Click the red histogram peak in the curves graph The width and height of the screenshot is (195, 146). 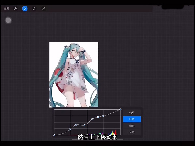[115, 132]
